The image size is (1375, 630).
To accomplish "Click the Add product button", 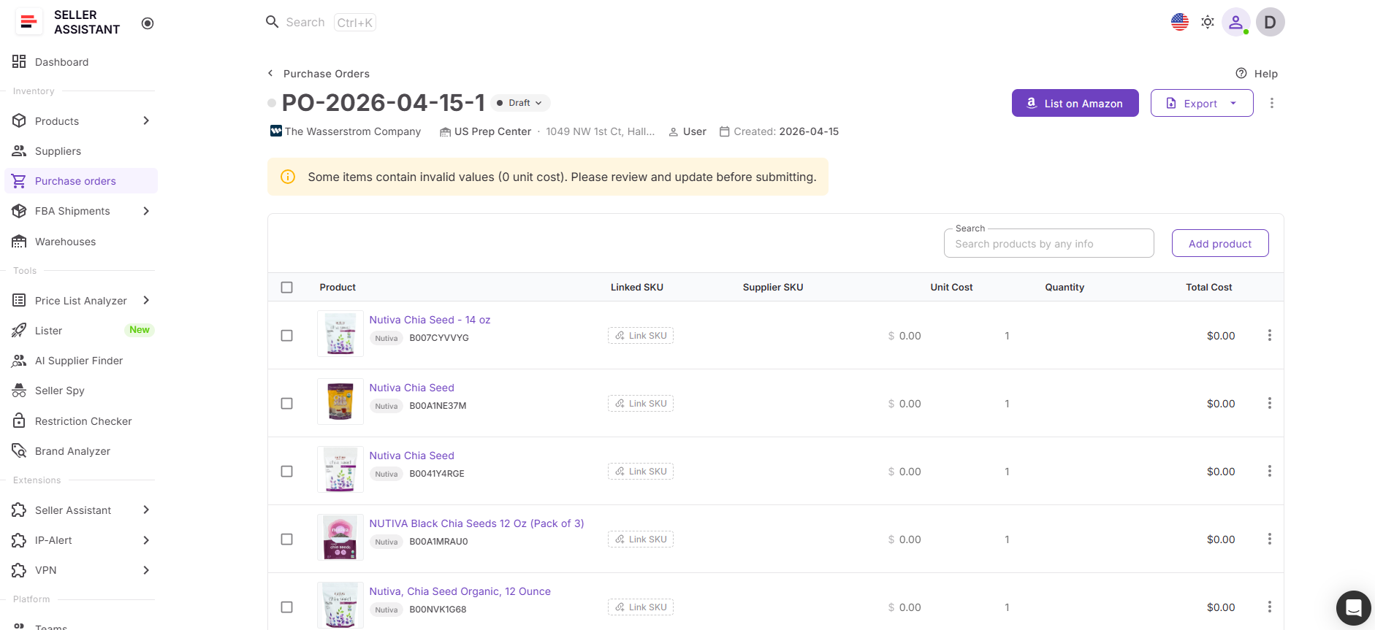I will (1220, 243).
